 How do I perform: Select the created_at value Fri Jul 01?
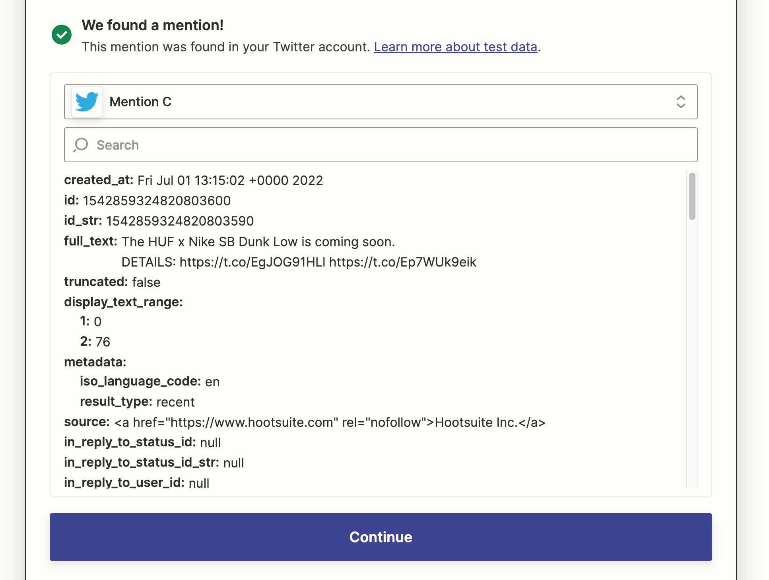(x=230, y=181)
